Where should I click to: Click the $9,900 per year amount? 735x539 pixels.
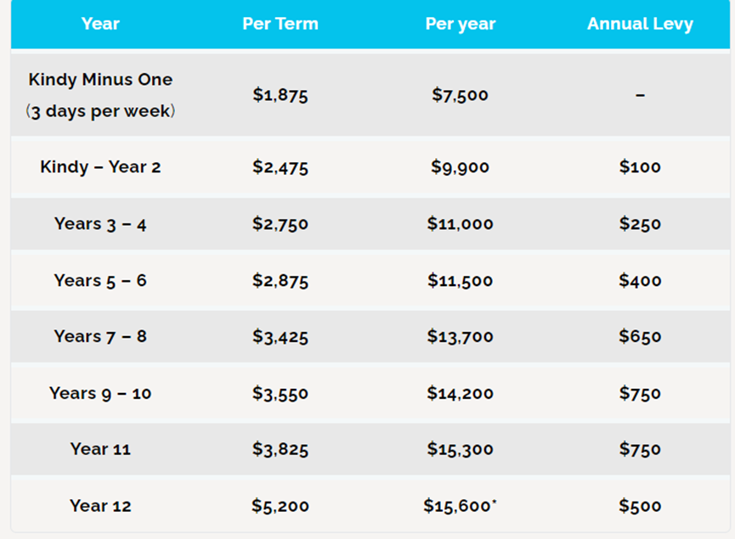(461, 167)
